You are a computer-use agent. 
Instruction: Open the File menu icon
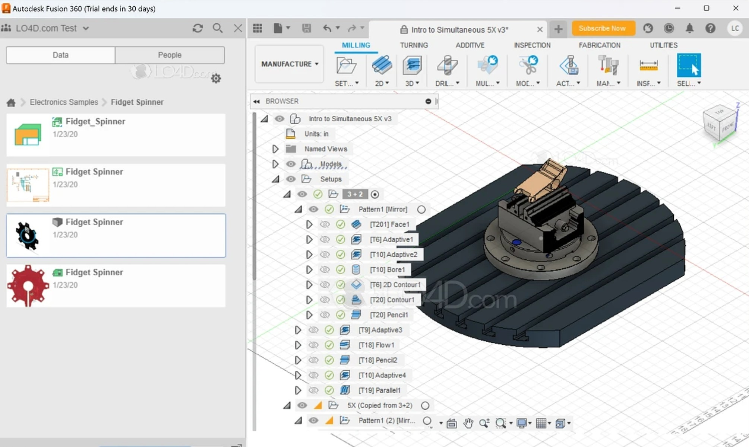tap(278, 28)
